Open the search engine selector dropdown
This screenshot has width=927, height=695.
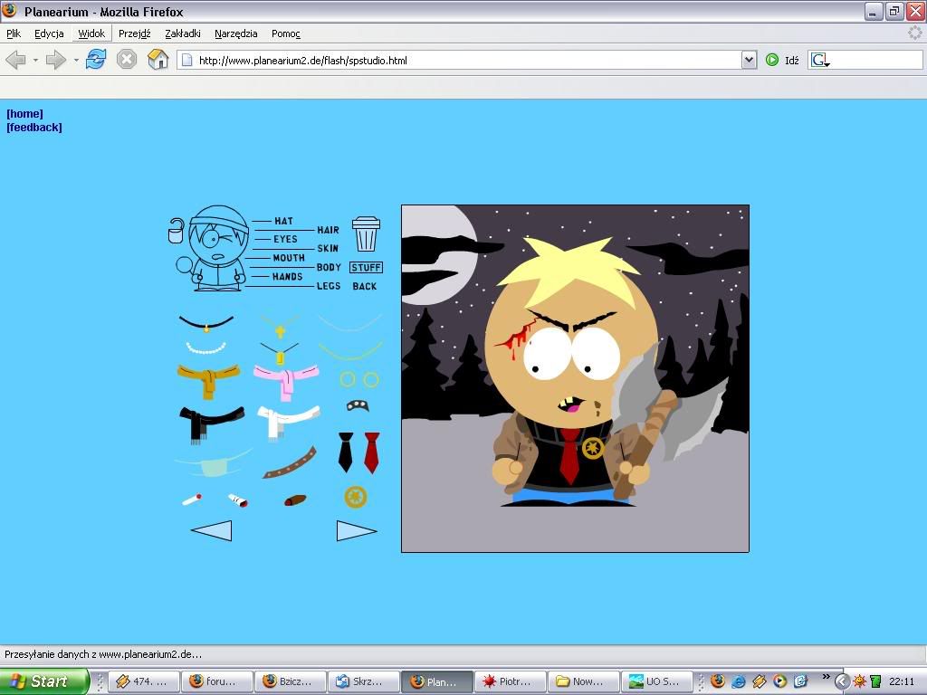[820, 61]
